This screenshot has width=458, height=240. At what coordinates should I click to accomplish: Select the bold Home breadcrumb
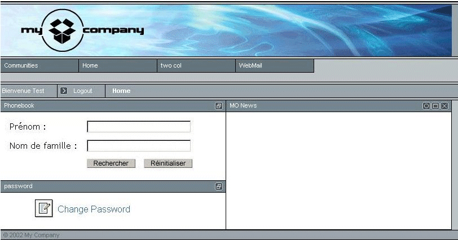click(x=121, y=91)
